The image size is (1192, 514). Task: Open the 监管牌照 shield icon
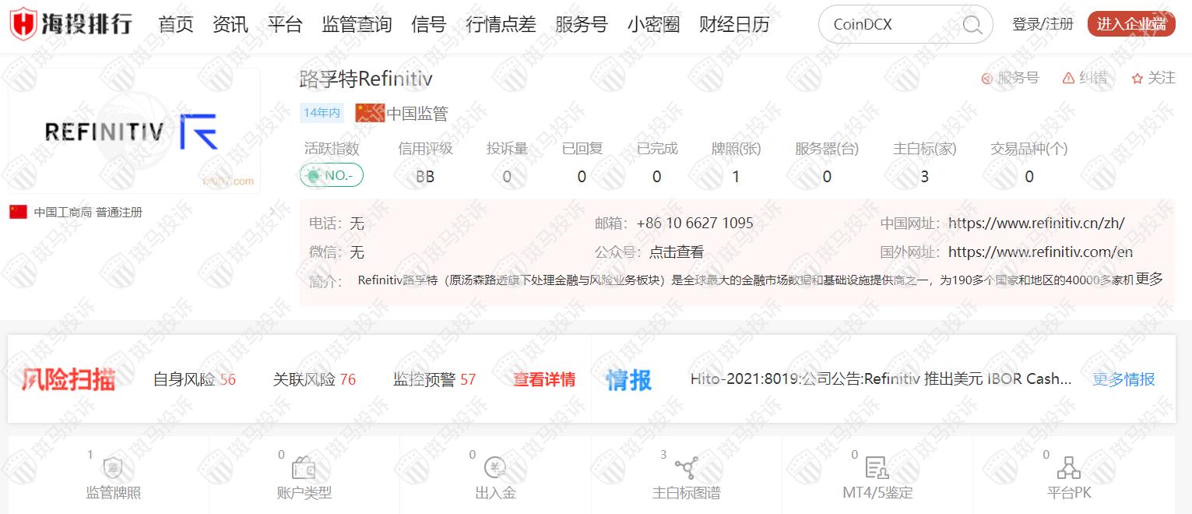pos(113,468)
